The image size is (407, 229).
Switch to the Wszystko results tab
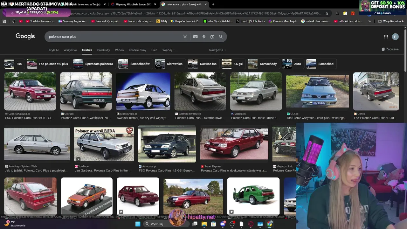pyautogui.click(x=70, y=50)
